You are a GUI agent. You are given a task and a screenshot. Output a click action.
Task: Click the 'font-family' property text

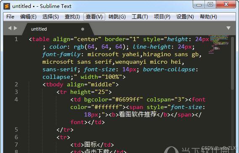pos(61,54)
